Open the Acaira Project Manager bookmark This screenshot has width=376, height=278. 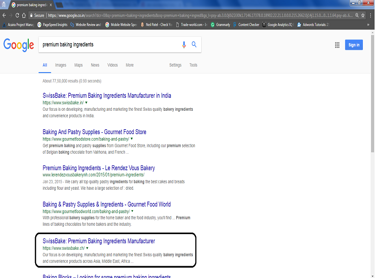18,25
